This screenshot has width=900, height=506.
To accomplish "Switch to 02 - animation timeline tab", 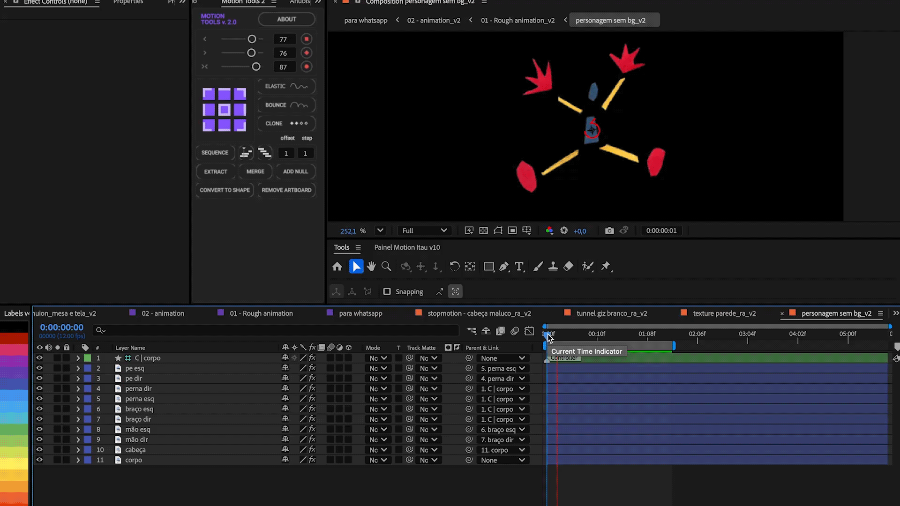I will coord(163,313).
